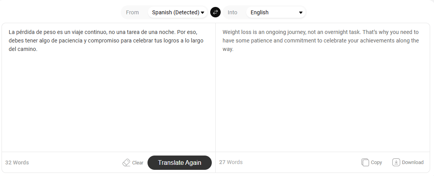Viewport: 434px width, 176px height.
Task: Click the Download text label
Action: [x=413, y=162]
